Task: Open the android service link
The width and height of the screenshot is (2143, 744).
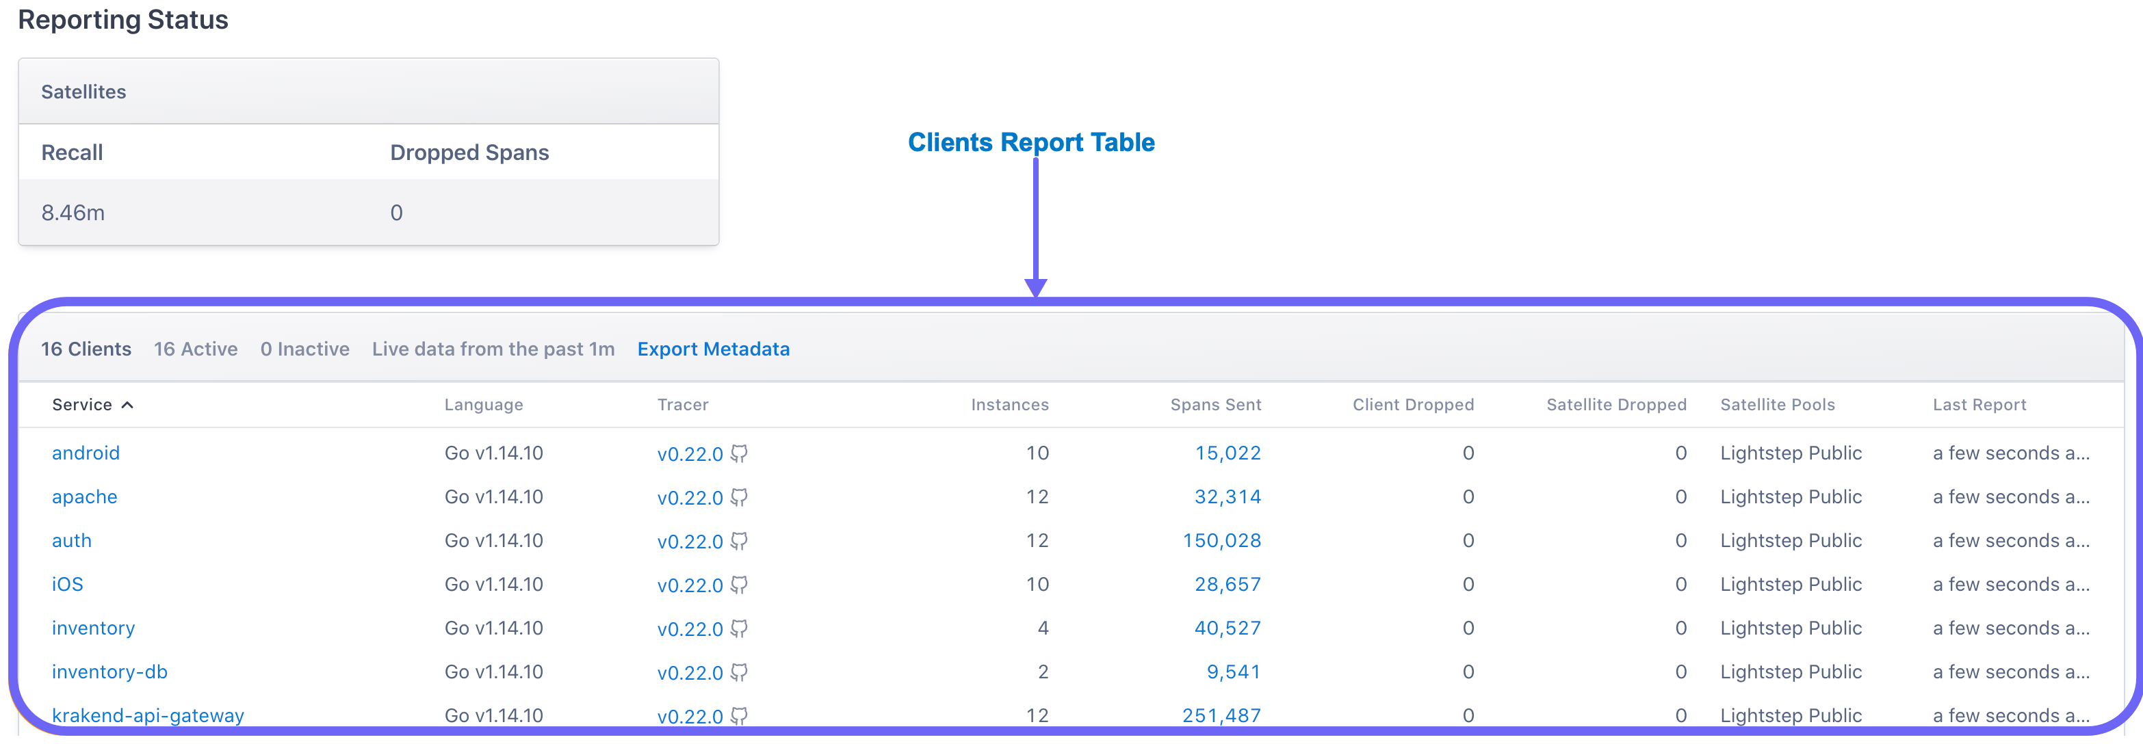Action: point(86,453)
